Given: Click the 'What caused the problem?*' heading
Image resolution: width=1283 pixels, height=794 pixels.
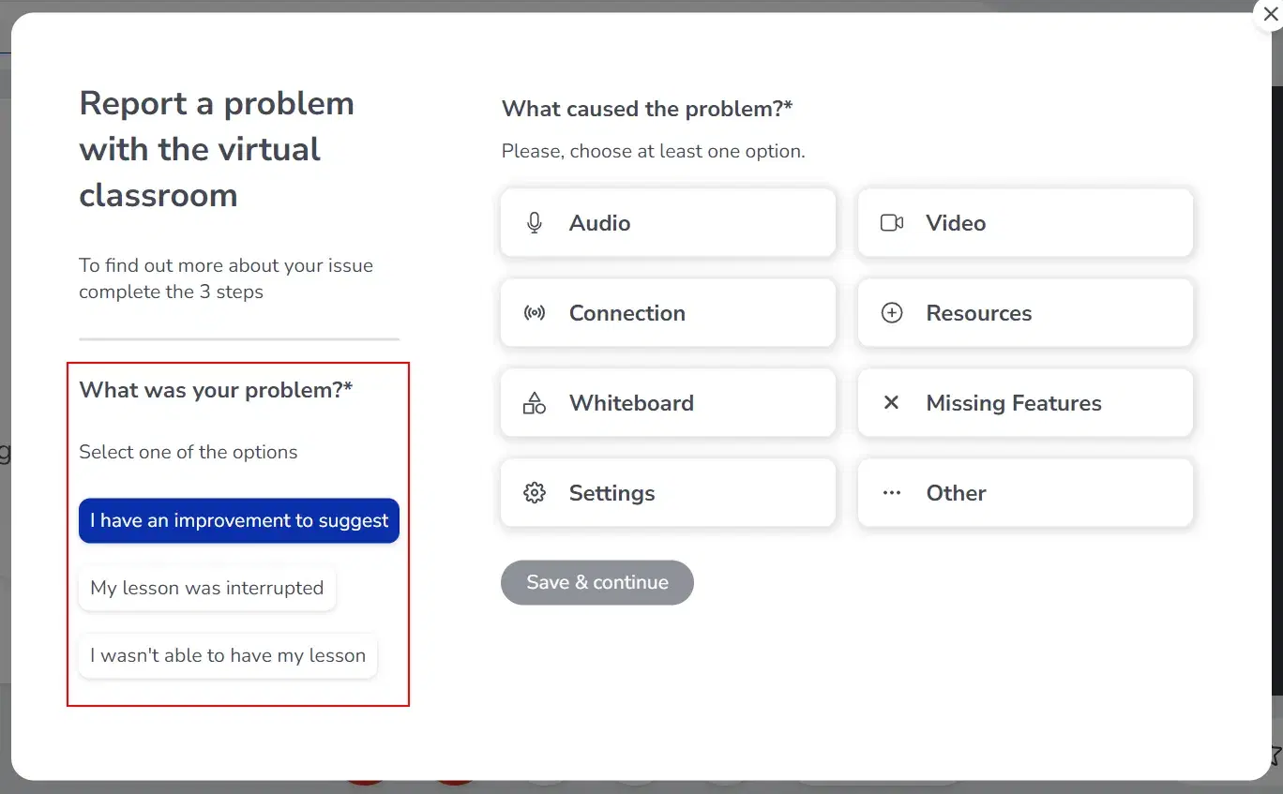Looking at the screenshot, I should [x=647, y=109].
